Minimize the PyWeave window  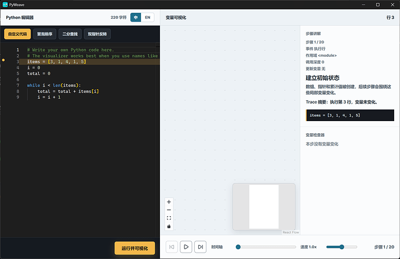pos(363,5)
